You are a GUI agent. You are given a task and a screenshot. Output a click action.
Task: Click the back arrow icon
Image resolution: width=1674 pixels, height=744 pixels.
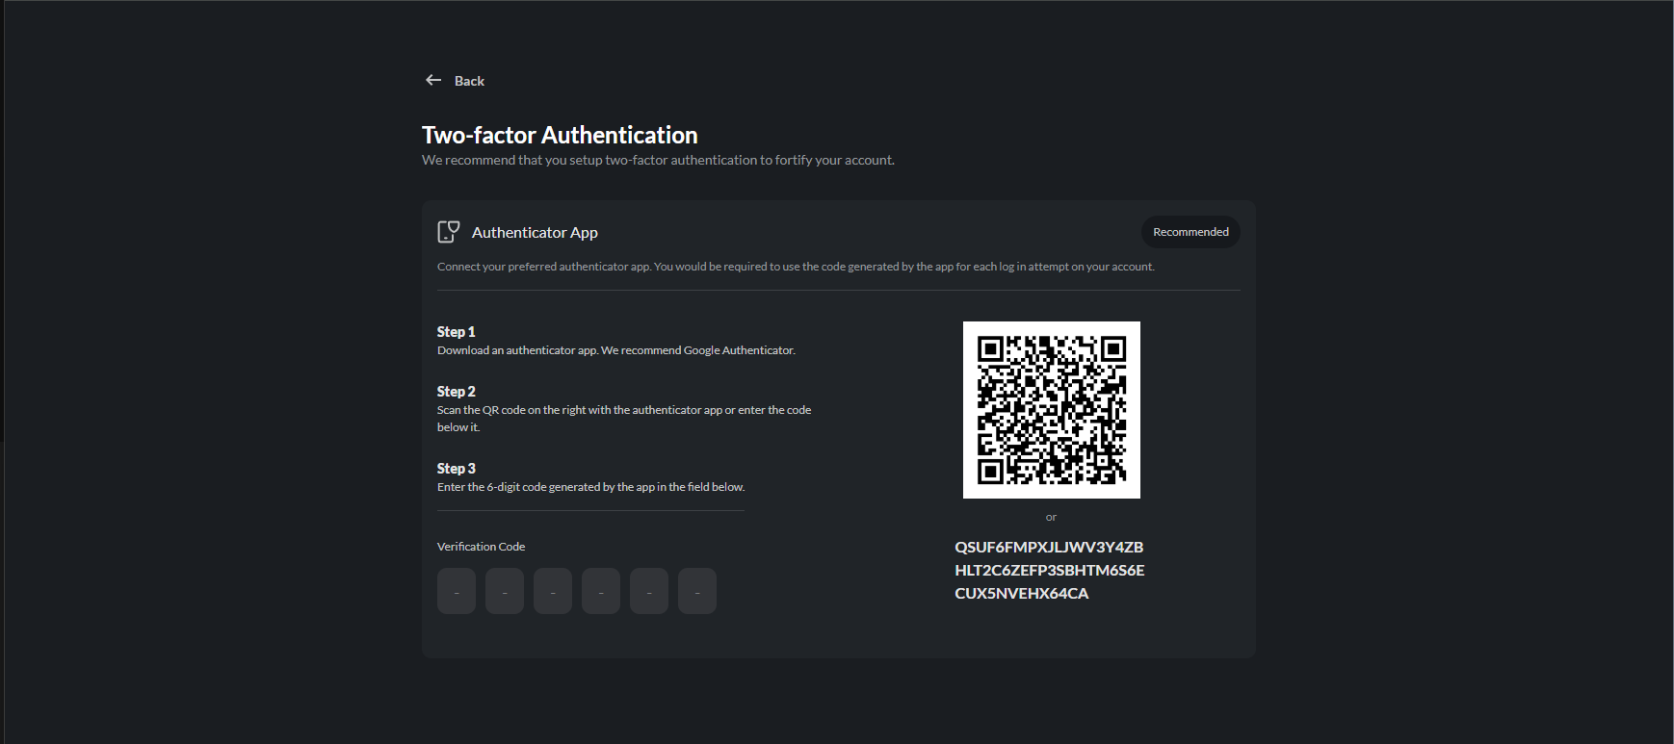coord(433,81)
